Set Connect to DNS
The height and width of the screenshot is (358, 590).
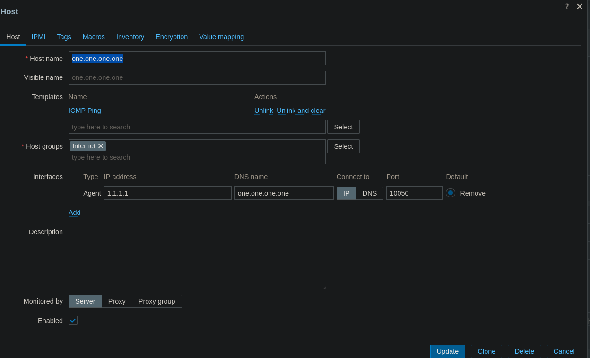[x=370, y=193]
